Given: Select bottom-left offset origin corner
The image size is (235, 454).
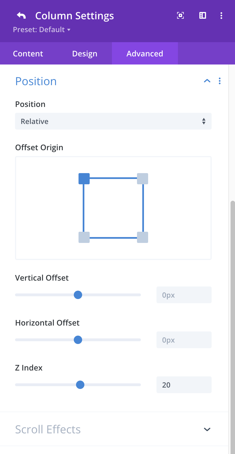Looking at the screenshot, I should pyautogui.click(x=84, y=237).
